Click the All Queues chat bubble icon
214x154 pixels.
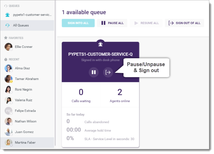8,25
